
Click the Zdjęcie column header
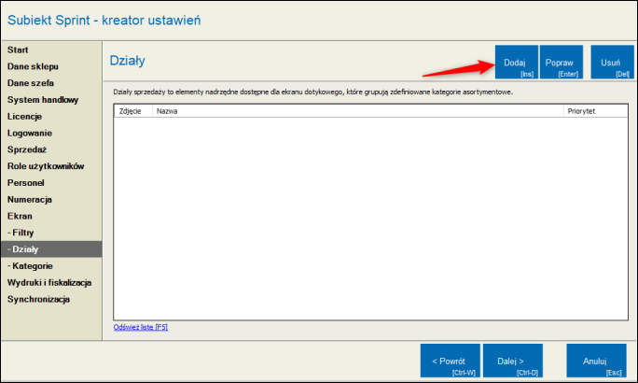pyautogui.click(x=133, y=111)
